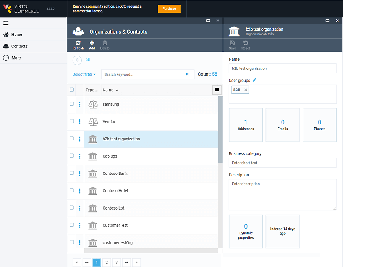Clear the search keyword with X icon
This screenshot has width=382, height=271.
click(x=187, y=74)
